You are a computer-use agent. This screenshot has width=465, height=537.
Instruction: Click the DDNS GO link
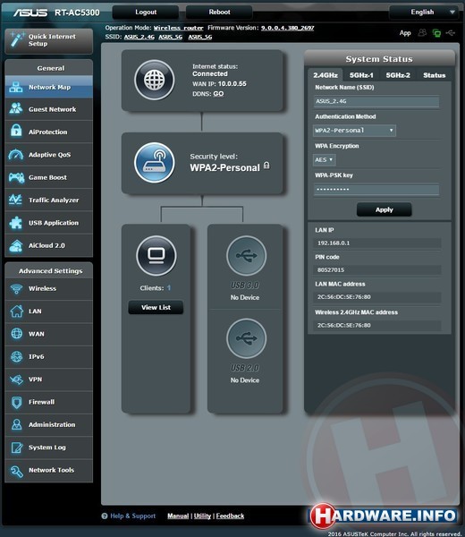click(x=218, y=94)
